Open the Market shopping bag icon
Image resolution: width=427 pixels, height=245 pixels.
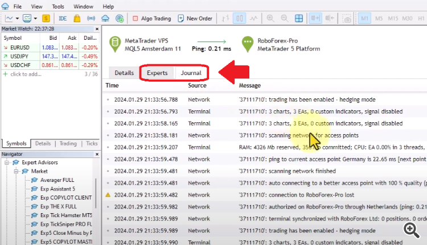(x=77, y=19)
